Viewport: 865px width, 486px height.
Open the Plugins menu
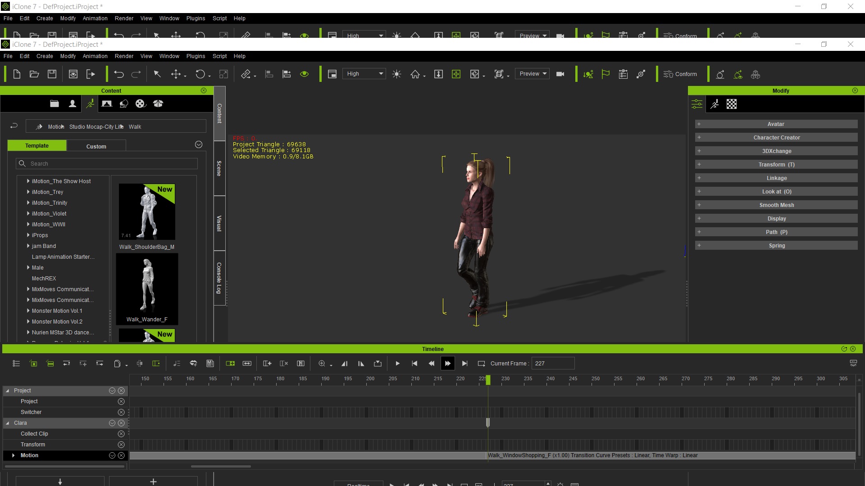click(196, 56)
